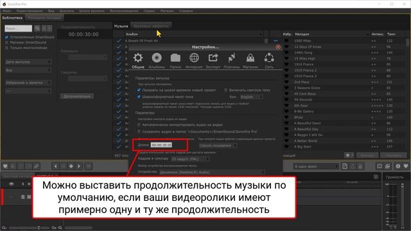Select the '12 Days Of Xmas' melody row

pos(345,47)
